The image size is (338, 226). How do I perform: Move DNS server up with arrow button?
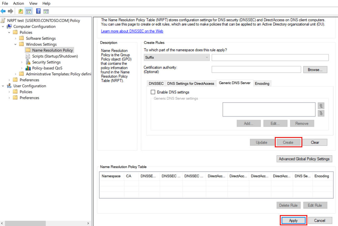click(321, 106)
